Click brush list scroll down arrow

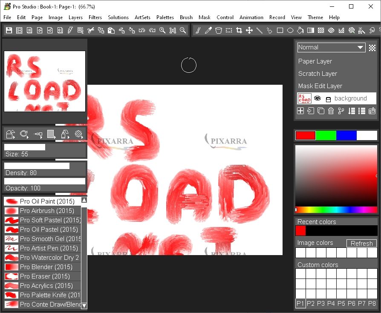click(84, 305)
